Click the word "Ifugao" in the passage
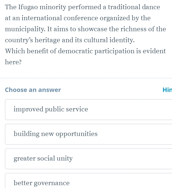 coord(28,7)
